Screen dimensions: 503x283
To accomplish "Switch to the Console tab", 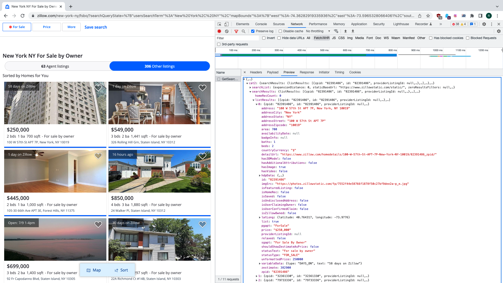I will tap(261, 24).
